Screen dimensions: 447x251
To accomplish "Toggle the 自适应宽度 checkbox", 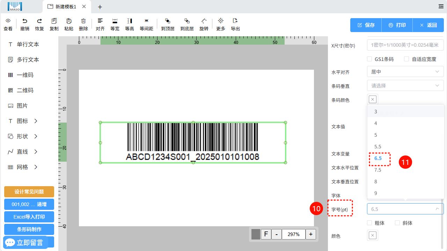I will [406, 59].
